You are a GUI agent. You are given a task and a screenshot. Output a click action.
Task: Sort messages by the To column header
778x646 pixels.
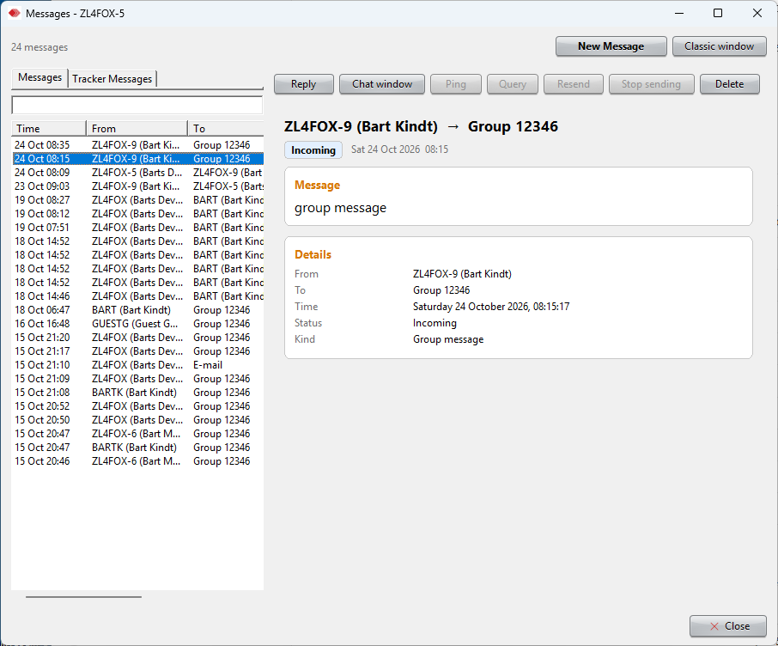(x=226, y=129)
